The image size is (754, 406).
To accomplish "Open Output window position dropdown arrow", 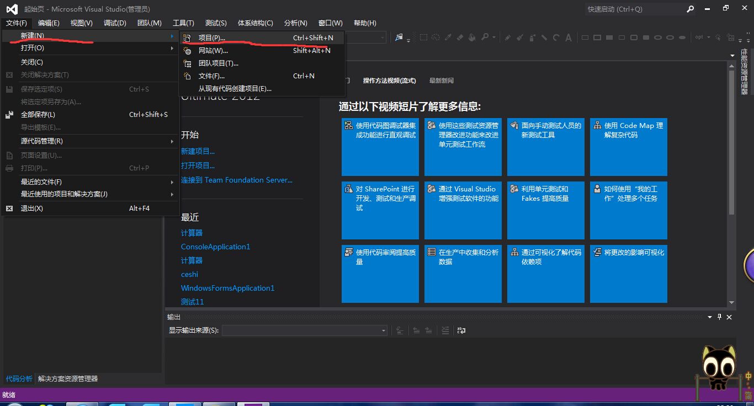I will pos(710,317).
